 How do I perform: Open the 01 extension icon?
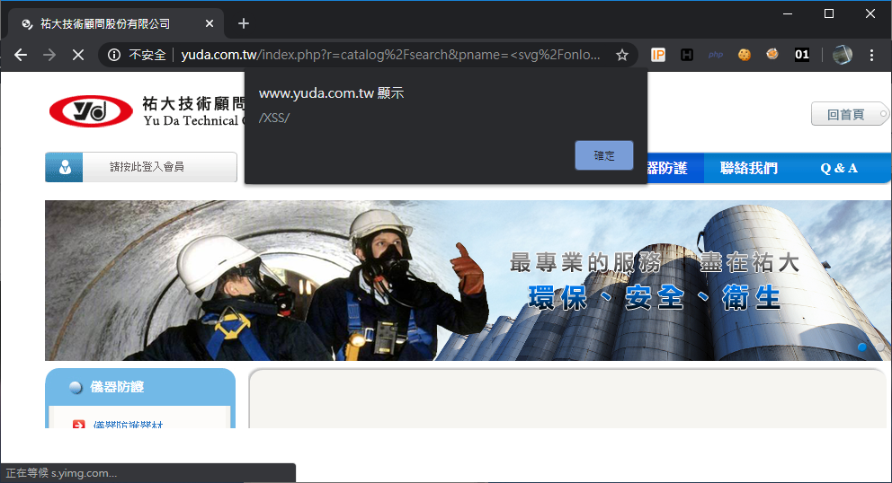(x=802, y=55)
